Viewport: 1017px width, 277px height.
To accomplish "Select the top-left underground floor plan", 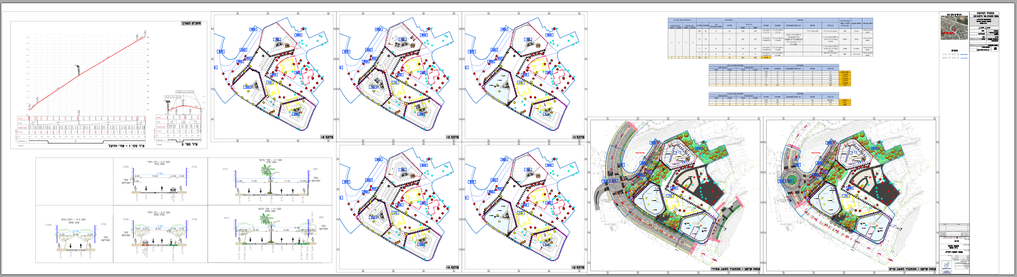I will 272,76.
